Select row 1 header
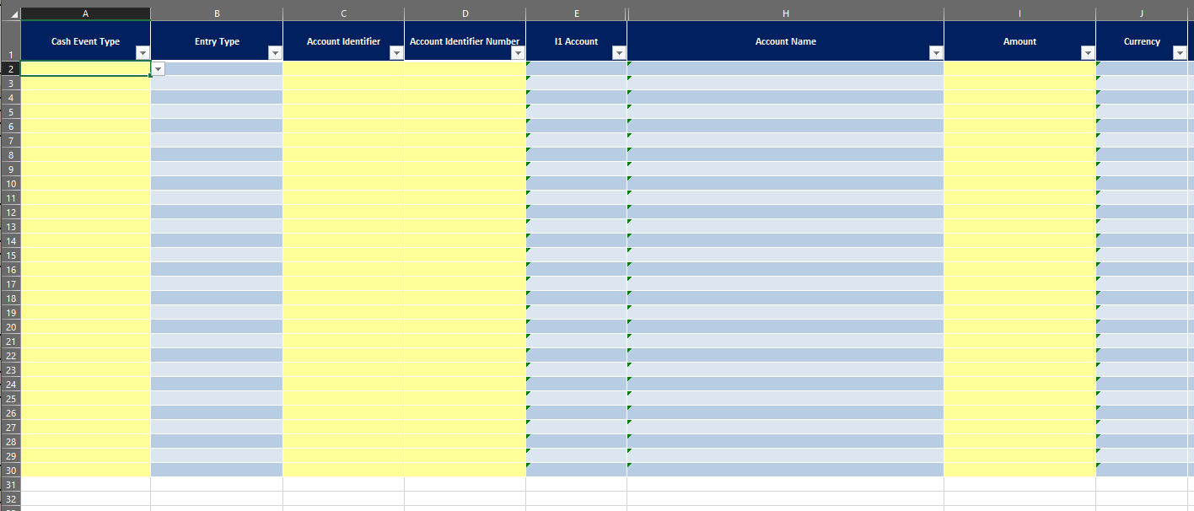The width and height of the screenshot is (1194, 511). coord(10,41)
